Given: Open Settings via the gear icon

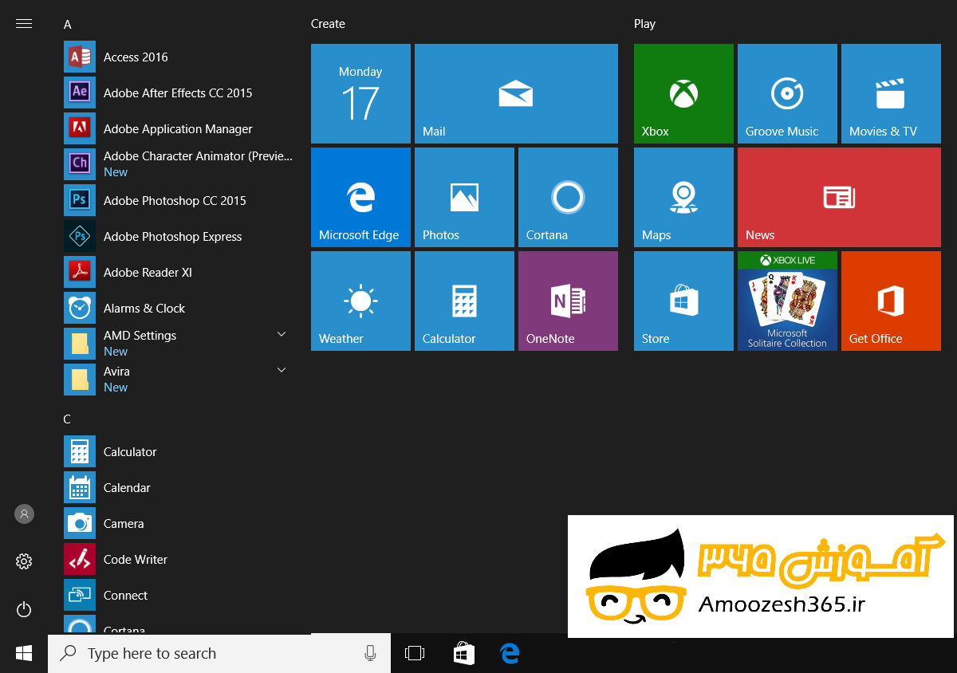Looking at the screenshot, I should pos(24,561).
